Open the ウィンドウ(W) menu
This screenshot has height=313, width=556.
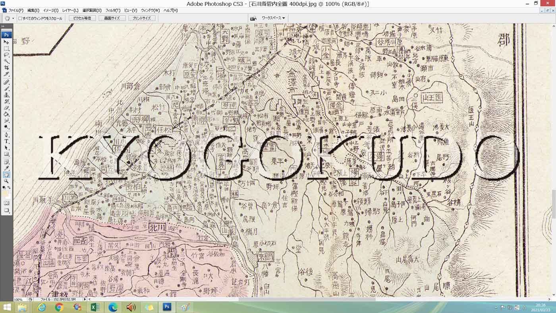pos(151,10)
